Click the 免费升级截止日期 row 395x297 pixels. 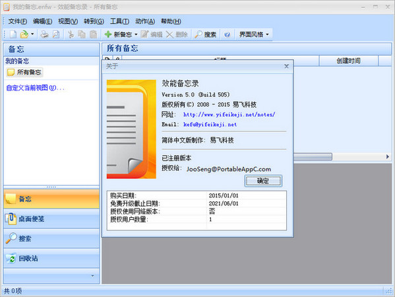pos(197,203)
